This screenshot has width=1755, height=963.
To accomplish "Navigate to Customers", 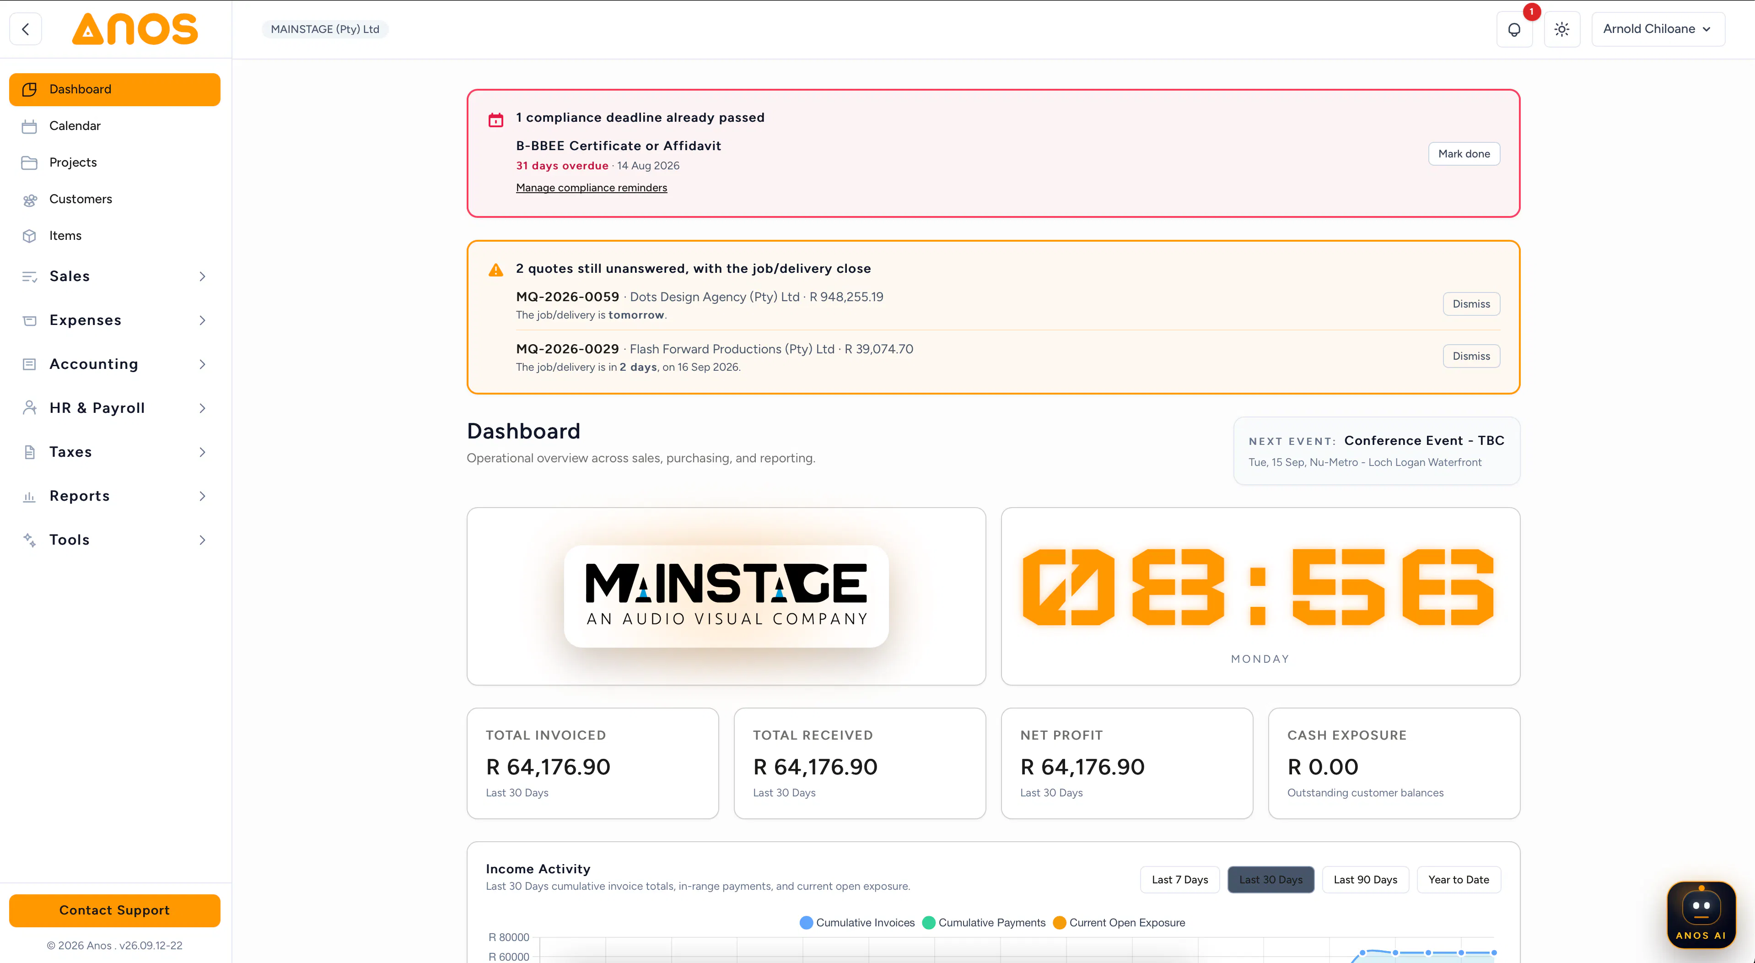I will click(x=114, y=200).
